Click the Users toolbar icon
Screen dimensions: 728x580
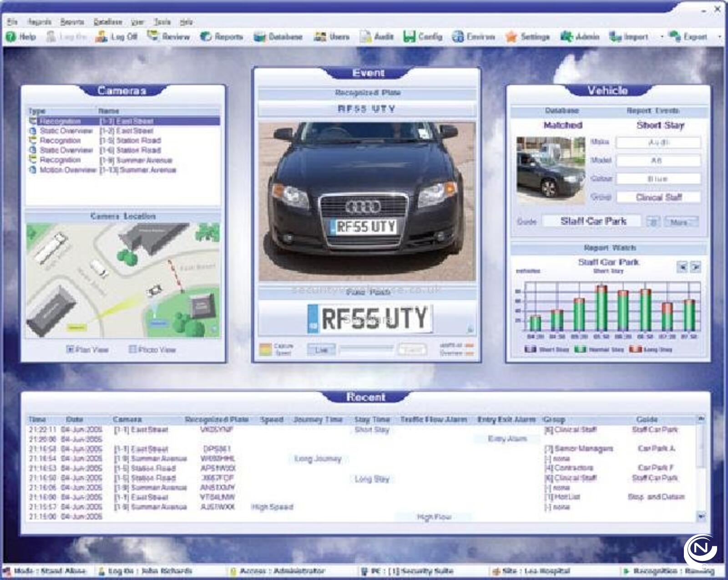(x=320, y=37)
